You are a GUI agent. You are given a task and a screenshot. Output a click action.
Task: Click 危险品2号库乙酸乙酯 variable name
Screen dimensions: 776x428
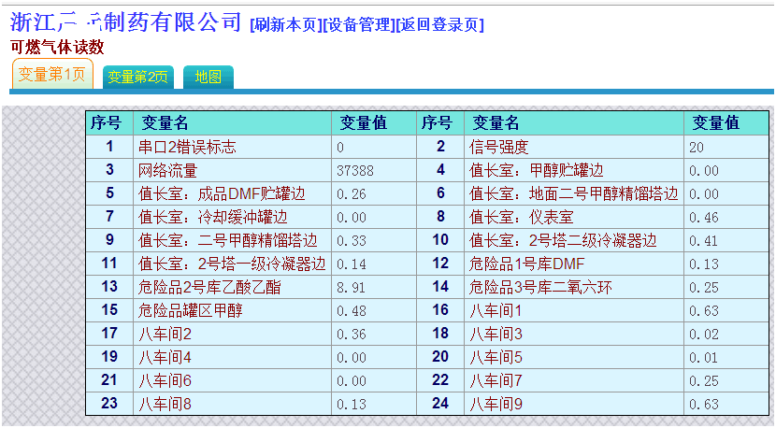[x=208, y=287]
